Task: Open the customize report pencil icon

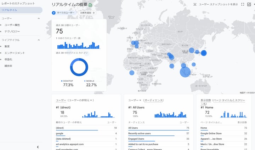Action: click(249, 4)
